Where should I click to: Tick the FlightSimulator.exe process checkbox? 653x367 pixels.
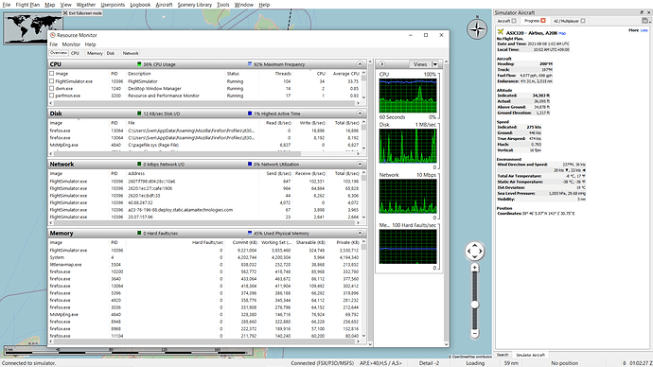(52, 81)
